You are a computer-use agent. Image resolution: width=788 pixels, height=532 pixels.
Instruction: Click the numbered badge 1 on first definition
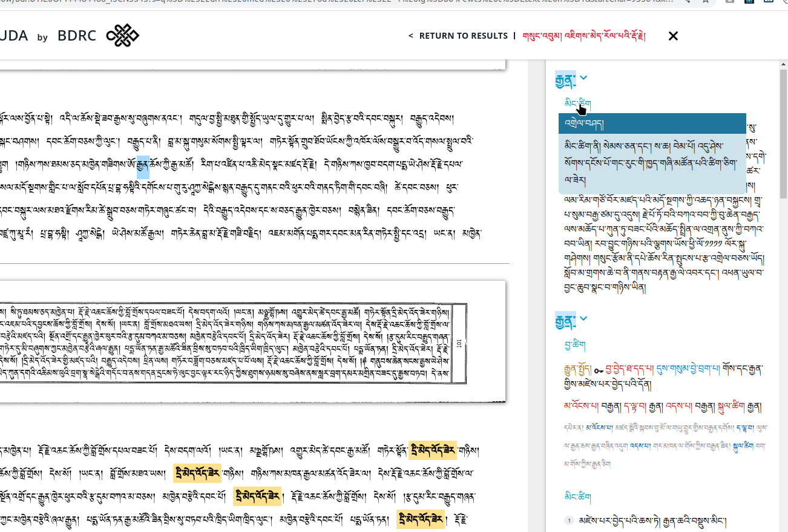coord(570,520)
